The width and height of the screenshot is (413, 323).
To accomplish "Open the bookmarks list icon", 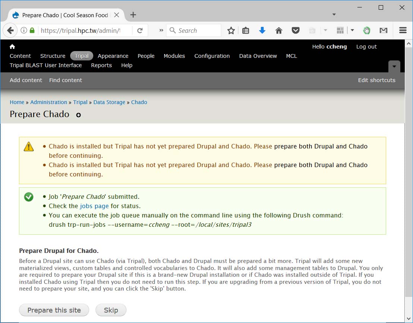I will tap(245, 31).
